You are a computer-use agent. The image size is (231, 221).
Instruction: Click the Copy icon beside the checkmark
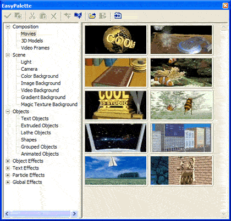click(x=18, y=16)
